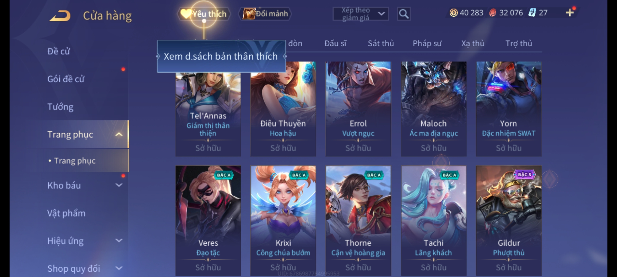Select the Xạ thủ tab
Image resolution: width=617 pixels, height=277 pixels.
[x=473, y=43]
